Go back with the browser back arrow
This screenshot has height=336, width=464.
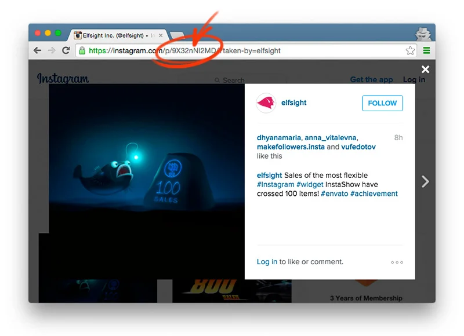tap(37, 50)
